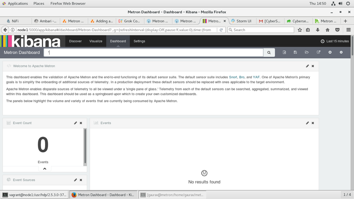
Task: Bookmark this page with the star icon
Action: coord(299,30)
